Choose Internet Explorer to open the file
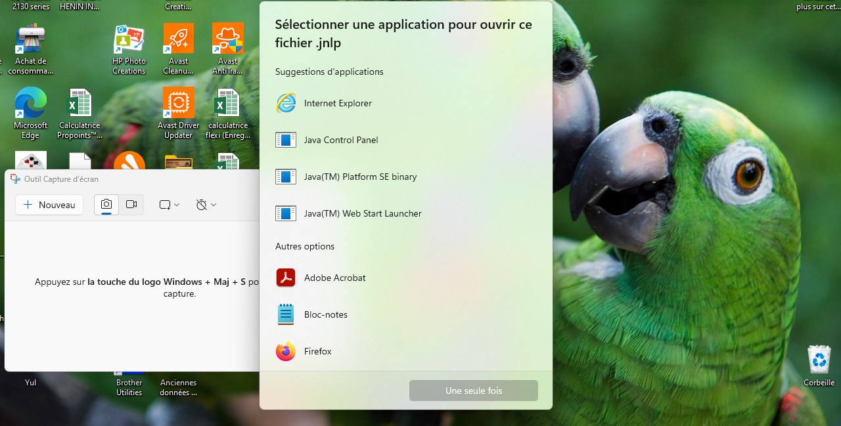The height and width of the screenshot is (426, 841). click(405, 103)
